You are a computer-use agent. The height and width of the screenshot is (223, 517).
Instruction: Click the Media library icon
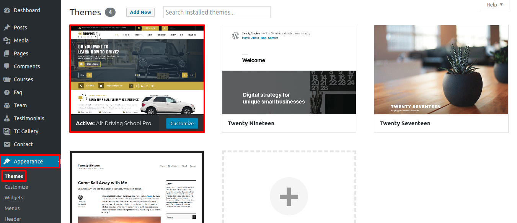[7, 40]
